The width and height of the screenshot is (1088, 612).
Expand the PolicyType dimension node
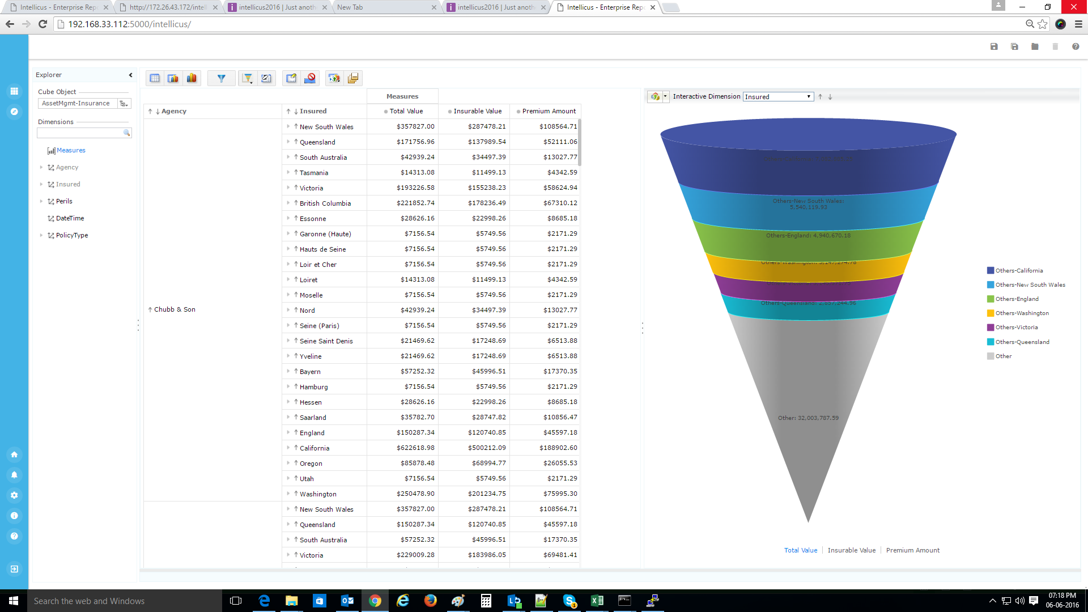coord(41,235)
